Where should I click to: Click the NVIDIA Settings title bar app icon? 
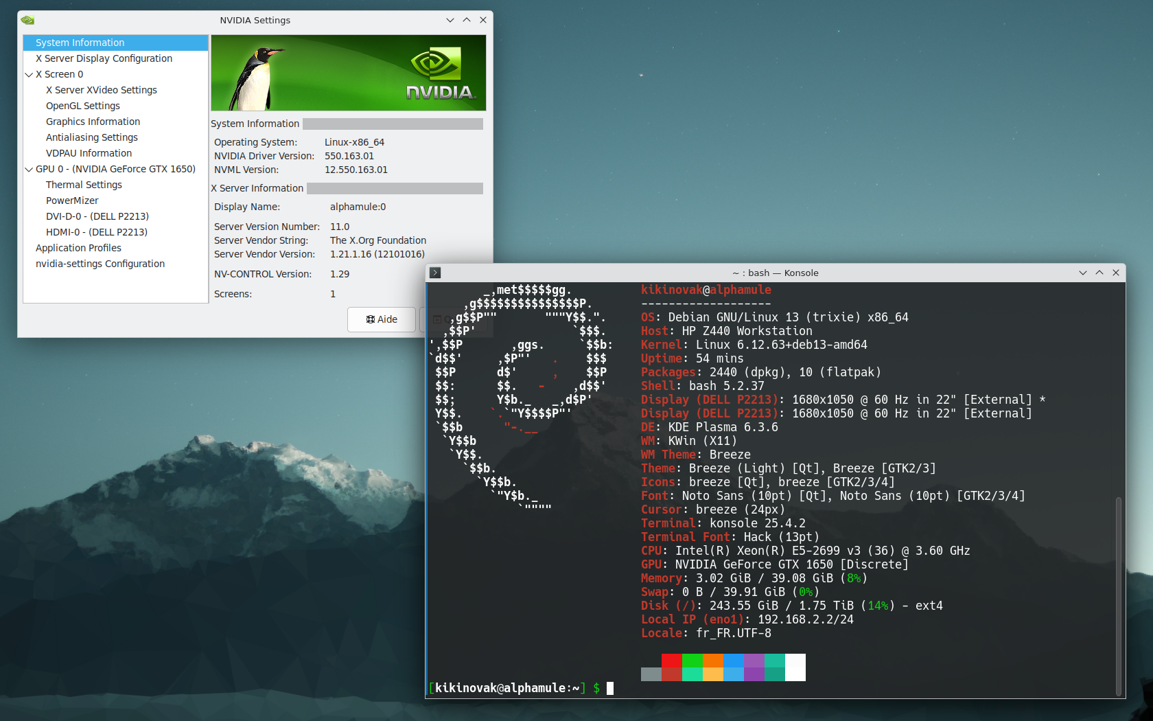tap(27, 20)
